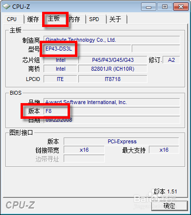This screenshot has width=191, height=215.
Task: Close the CPU-Z window
Action: [181, 7]
